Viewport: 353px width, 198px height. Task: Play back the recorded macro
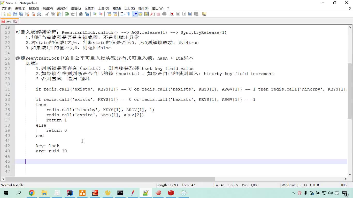point(184,14)
